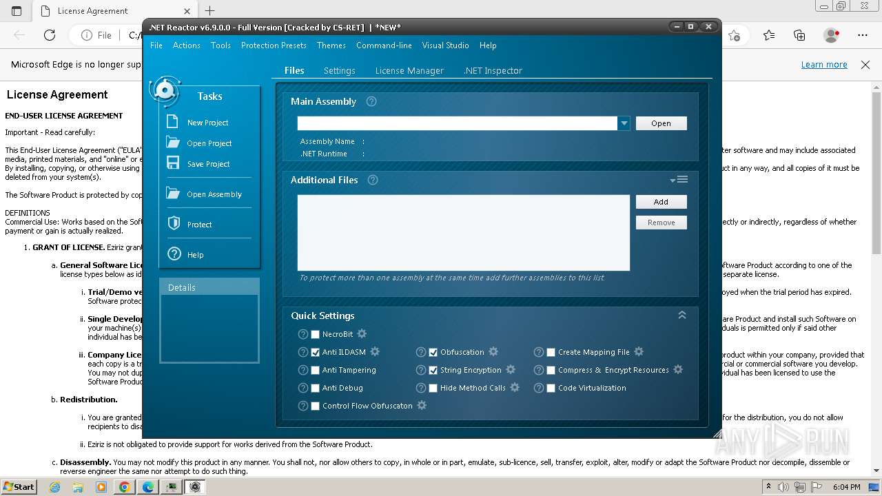Click help icon beside Anti Tampering
882x496 pixels.
(x=302, y=370)
